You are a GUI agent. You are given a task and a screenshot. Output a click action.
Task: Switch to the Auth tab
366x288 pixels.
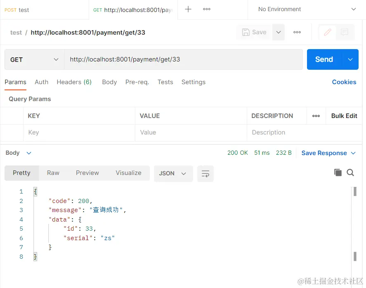[x=42, y=82]
